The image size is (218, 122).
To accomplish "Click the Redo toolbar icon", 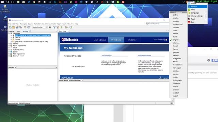I will pyautogui.click(x=29, y=27).
